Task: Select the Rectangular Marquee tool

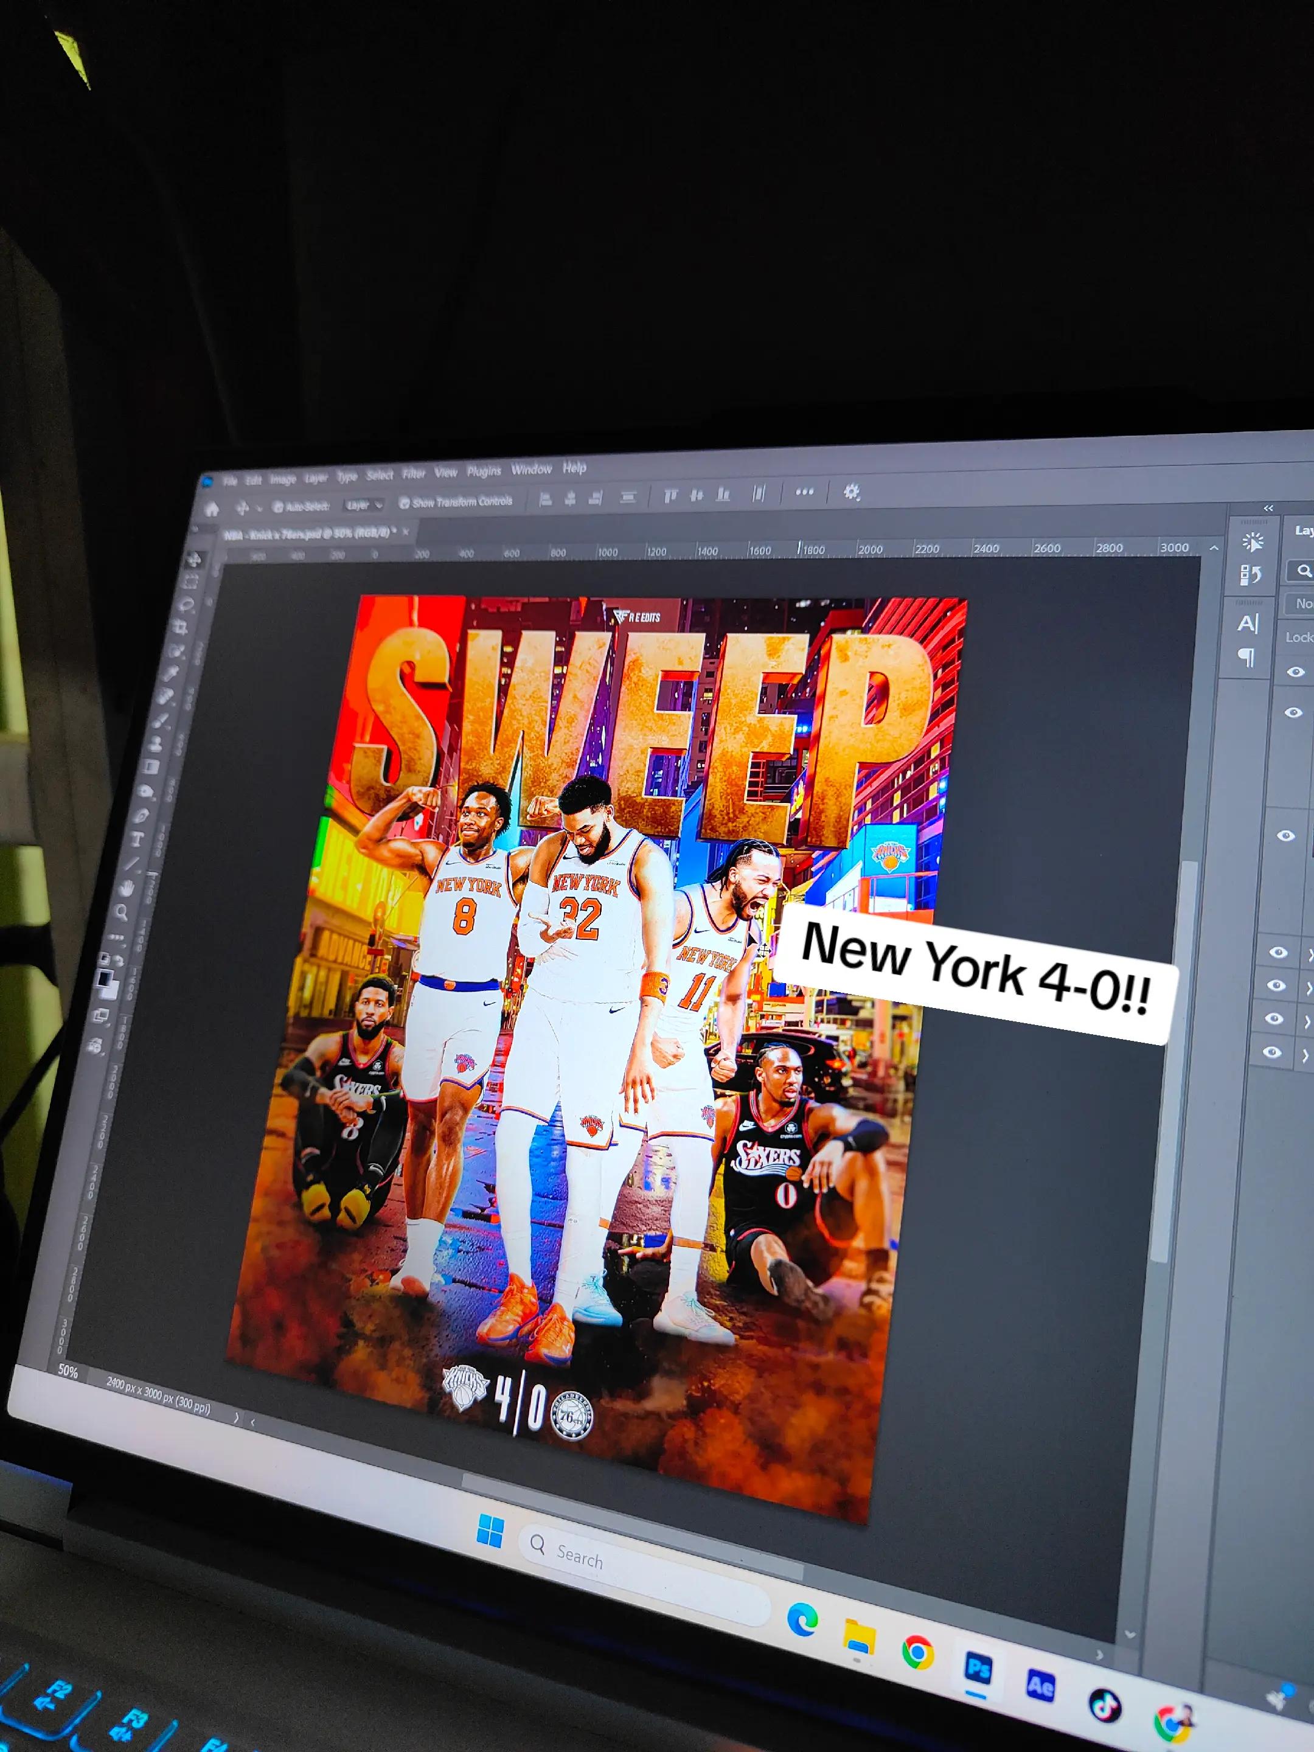Action: 190,583
